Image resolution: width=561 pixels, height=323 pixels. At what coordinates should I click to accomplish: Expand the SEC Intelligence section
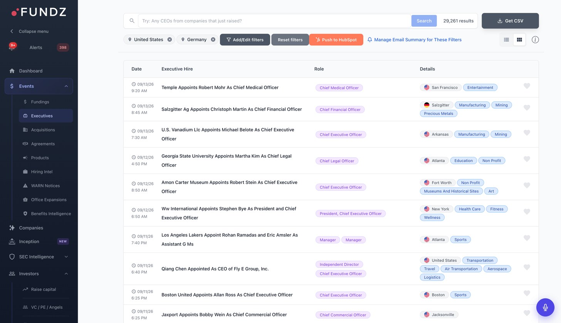tap(66, 257)
